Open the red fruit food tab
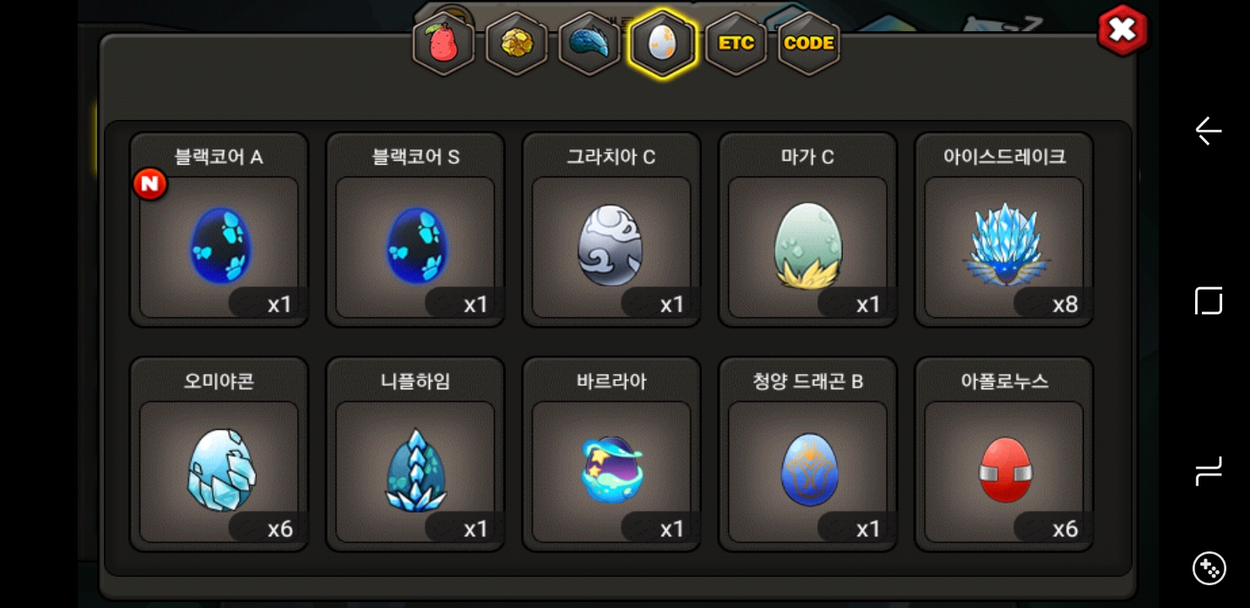1250x608 pixels. (x=443, y=44)
